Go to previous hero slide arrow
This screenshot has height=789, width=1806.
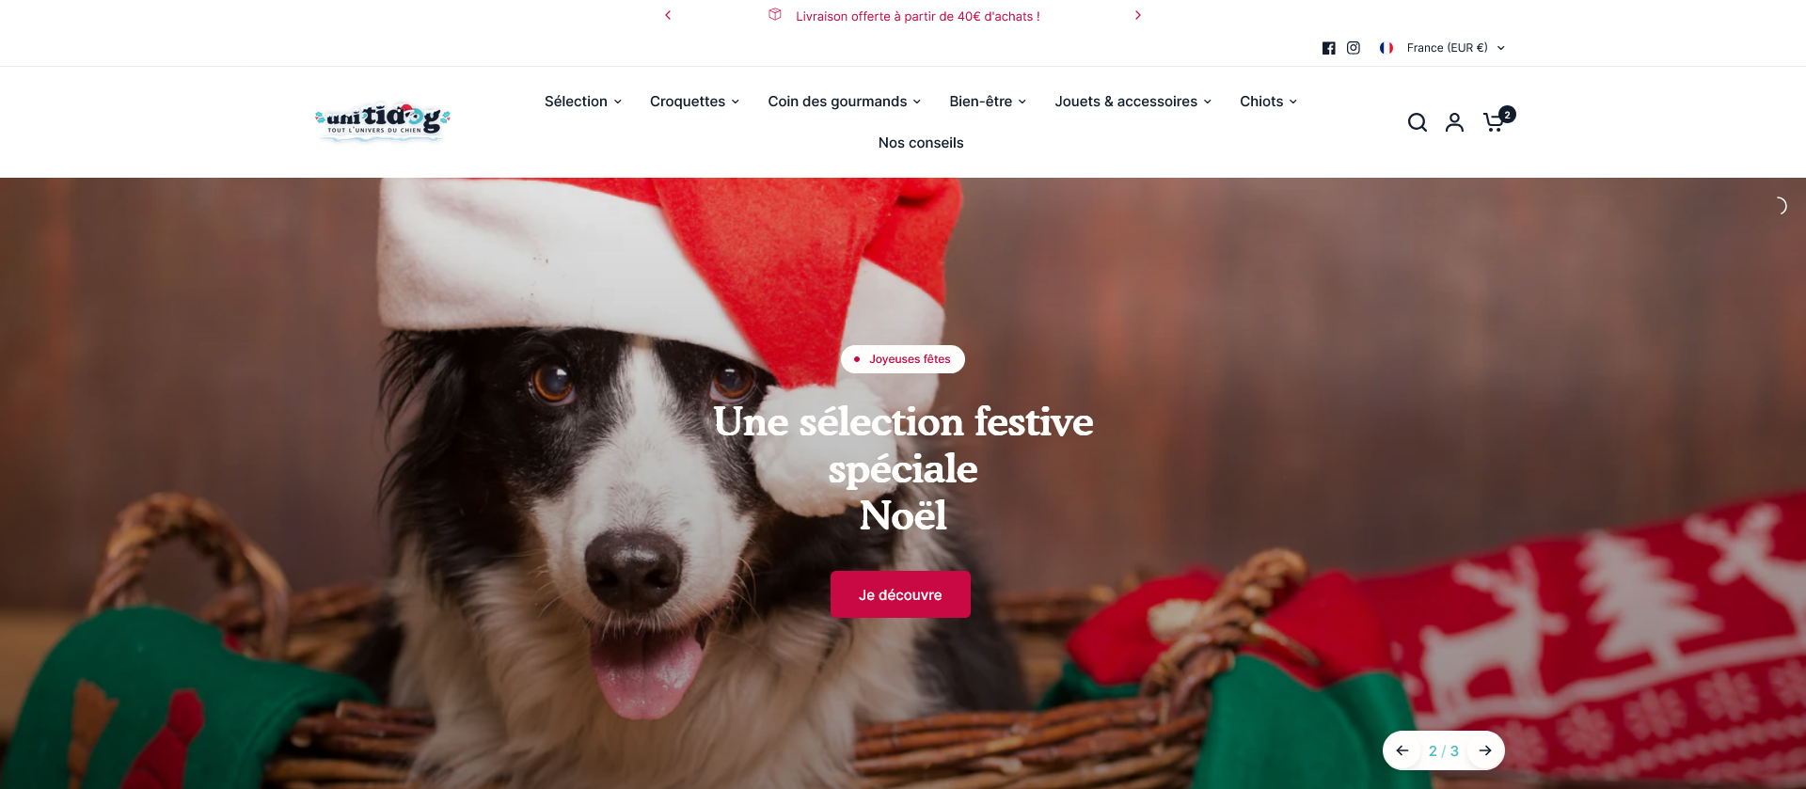point(1402,750)
